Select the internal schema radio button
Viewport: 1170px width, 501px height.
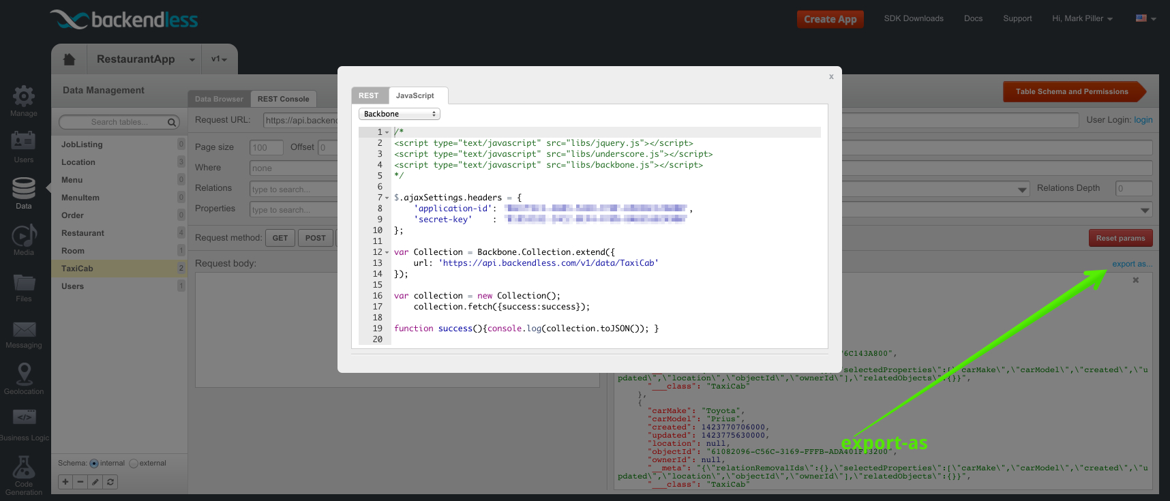(x=94, y=464)
